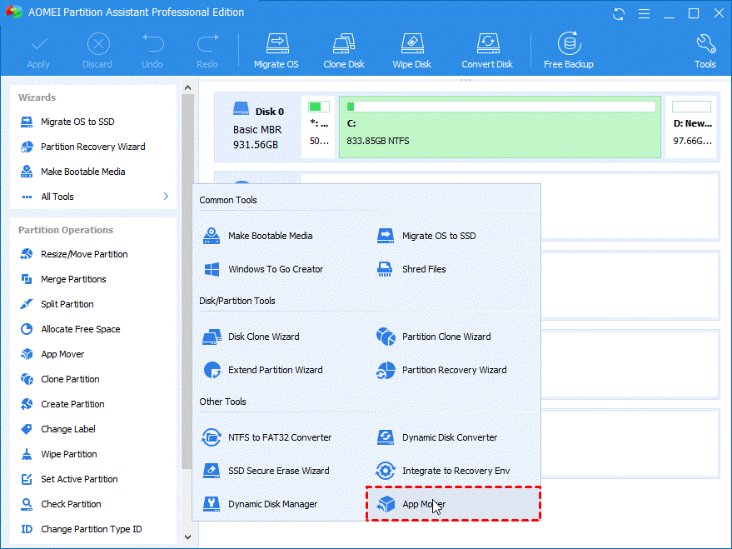732x549 pixels.
Task: Select SSD Secure Erase Wizard
Action: (x=278, y=471)
